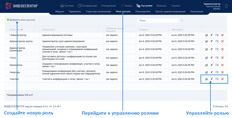Image resolution: width=232 pixels, height=118 pixels.
Task: Sort by Название роли в Keycloak column
Action: (115, 29)
